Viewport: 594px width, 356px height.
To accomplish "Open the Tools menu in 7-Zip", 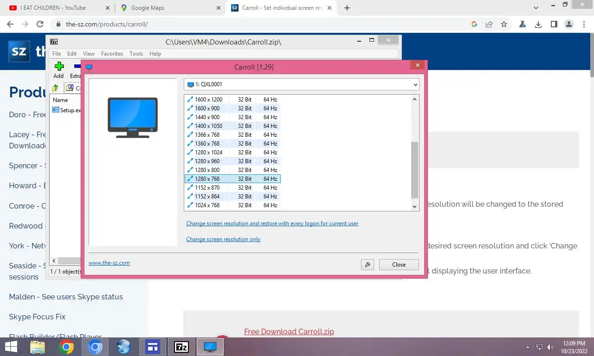I will tap(136, 54).
